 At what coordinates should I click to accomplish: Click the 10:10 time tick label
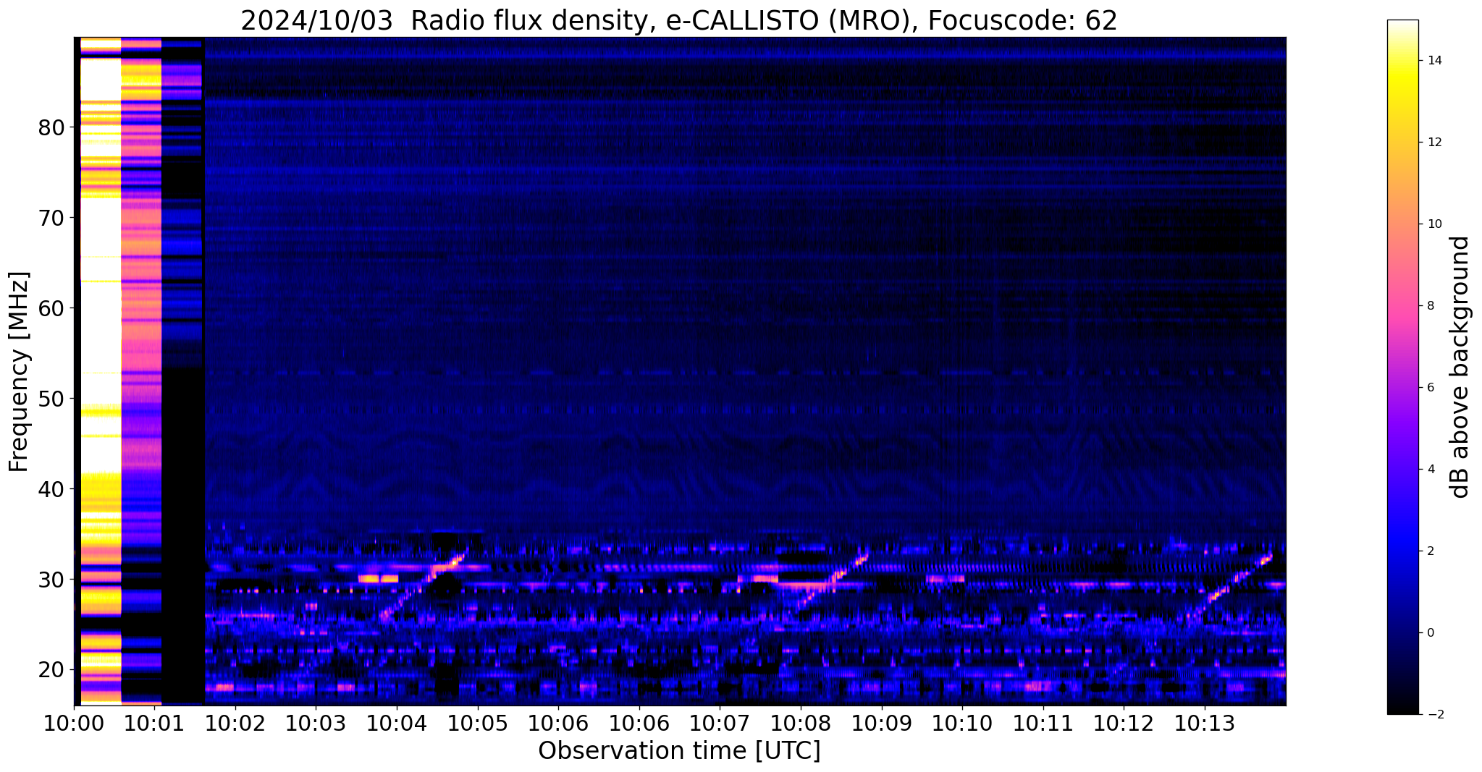(962, 724)
